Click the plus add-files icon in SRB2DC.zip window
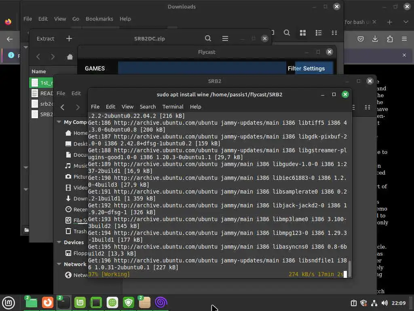This screenshot has height=311, width=414. (x=69, y=38)
